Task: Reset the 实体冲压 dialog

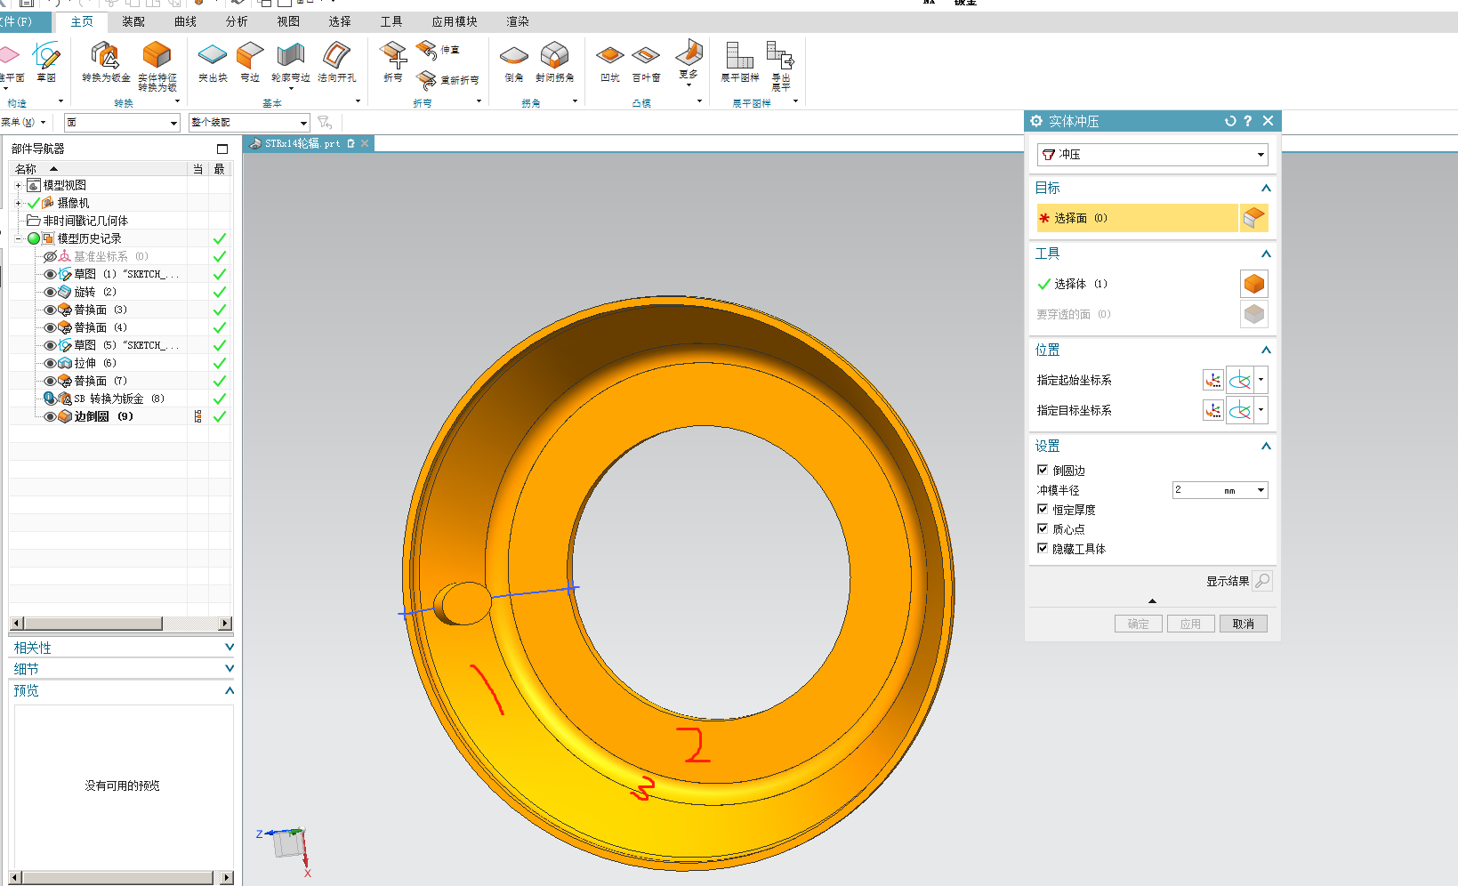Action: click(1230, 121)
